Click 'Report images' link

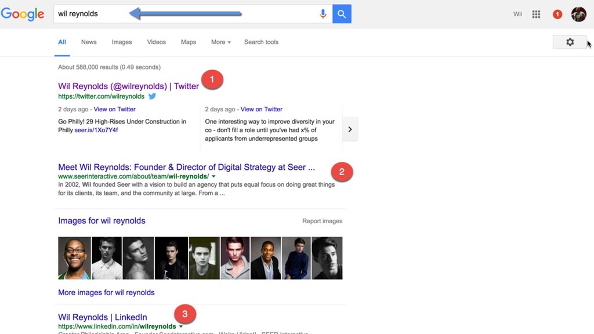click(322, 221)
